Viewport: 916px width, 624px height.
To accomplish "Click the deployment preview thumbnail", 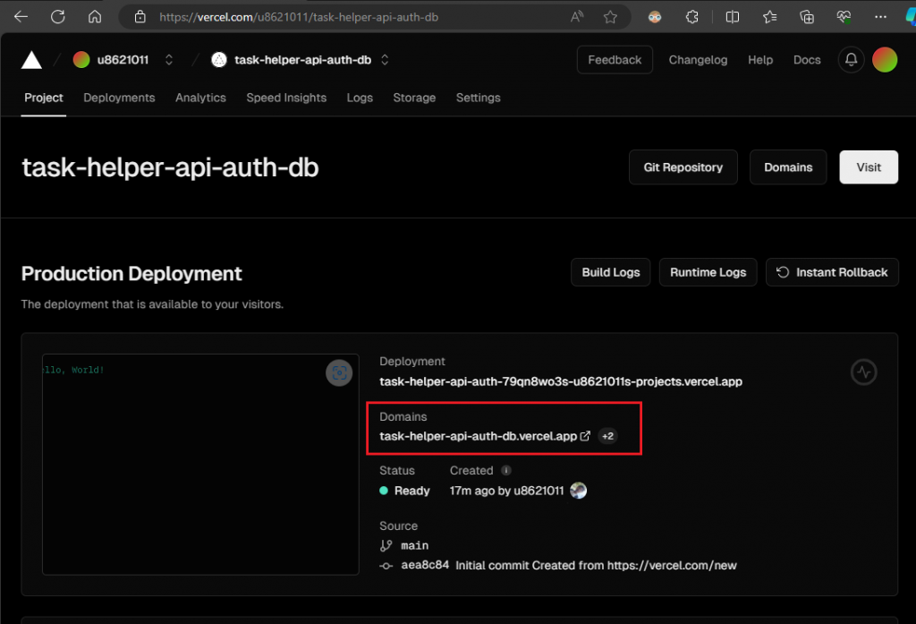I will click(200, 465).
